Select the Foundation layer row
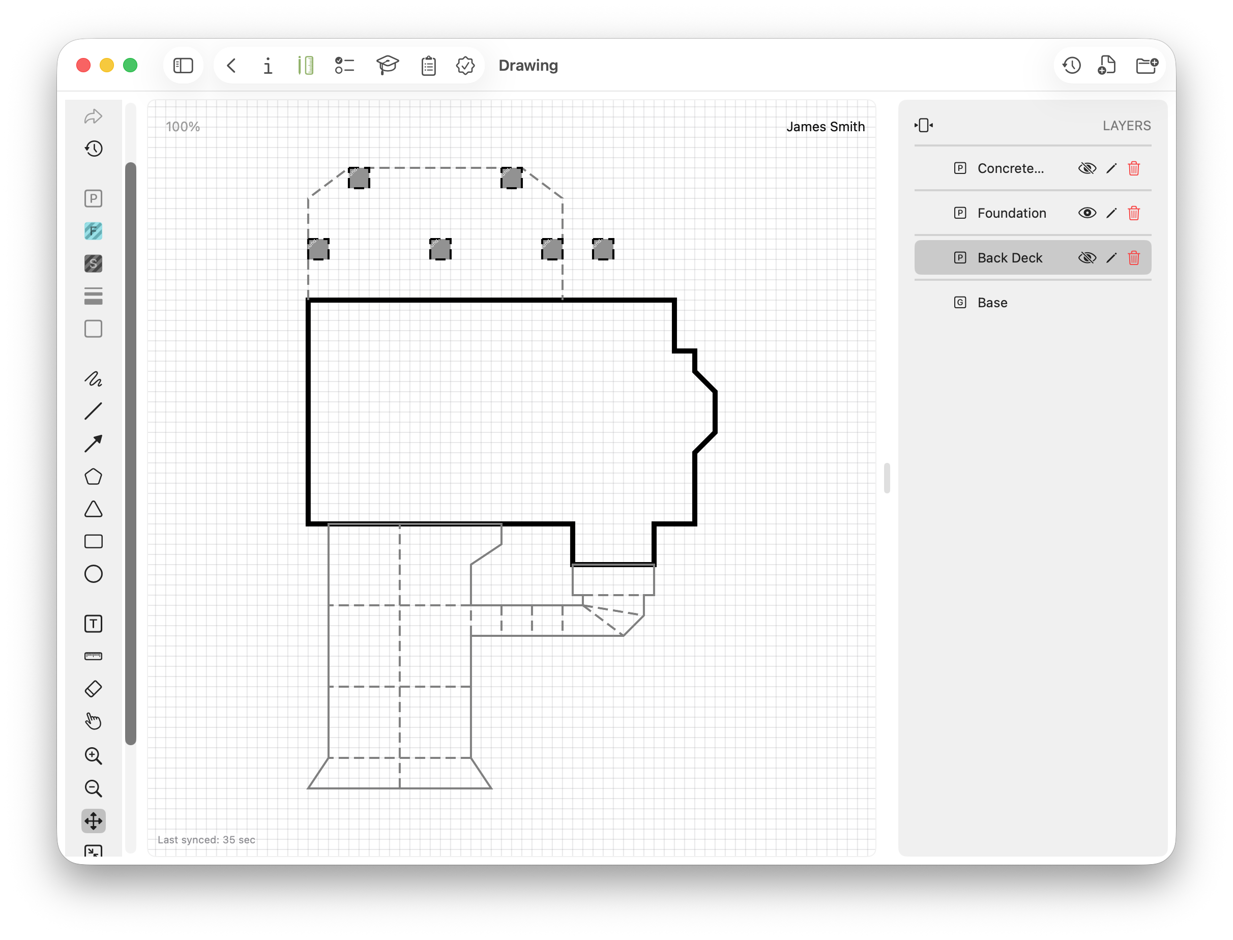Viewport: 1233px width, 940px height. click(1033, 213)
